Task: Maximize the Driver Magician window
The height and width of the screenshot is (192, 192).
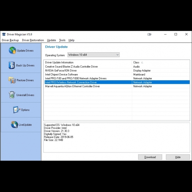Action: (x=176, y=34)
